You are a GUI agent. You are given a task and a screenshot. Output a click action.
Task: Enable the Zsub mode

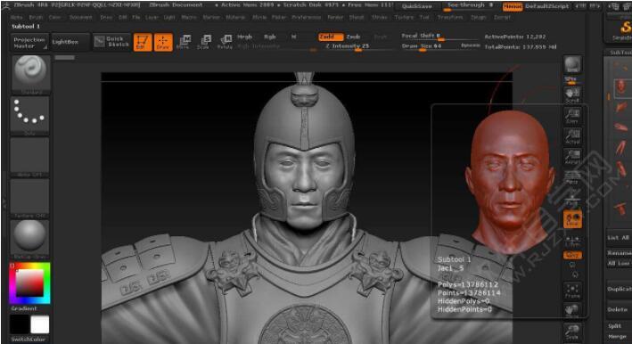click(x=353, y=37)
